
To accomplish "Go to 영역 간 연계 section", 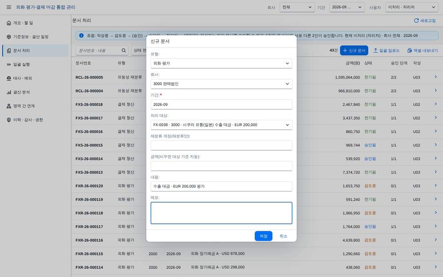I will coord(35,106).
